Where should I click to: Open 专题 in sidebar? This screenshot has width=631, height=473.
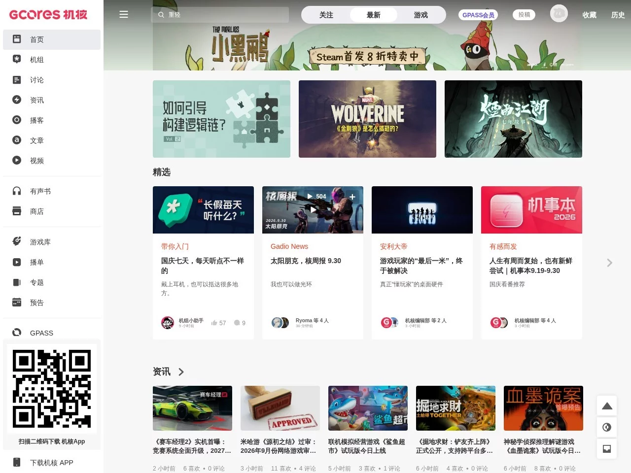(x=52, y=282)
